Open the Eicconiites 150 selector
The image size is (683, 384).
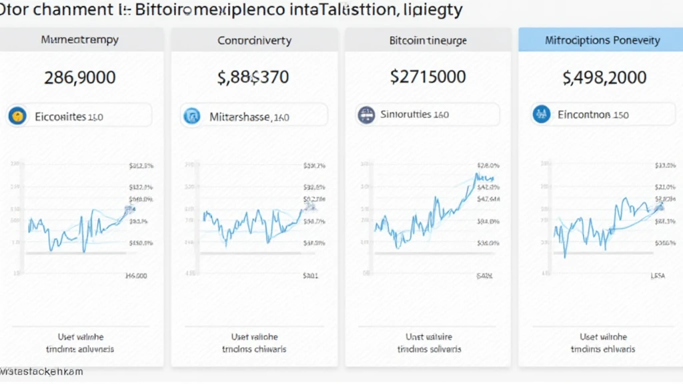point(80,116)
